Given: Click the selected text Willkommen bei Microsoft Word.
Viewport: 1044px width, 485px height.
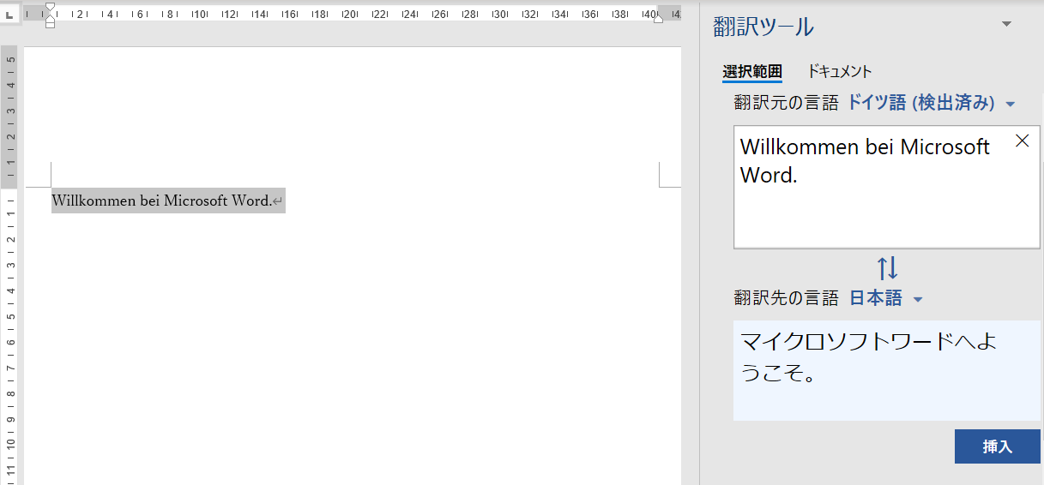Looking at the screenshot, I should pyautogui.click(x=161, y=201).
